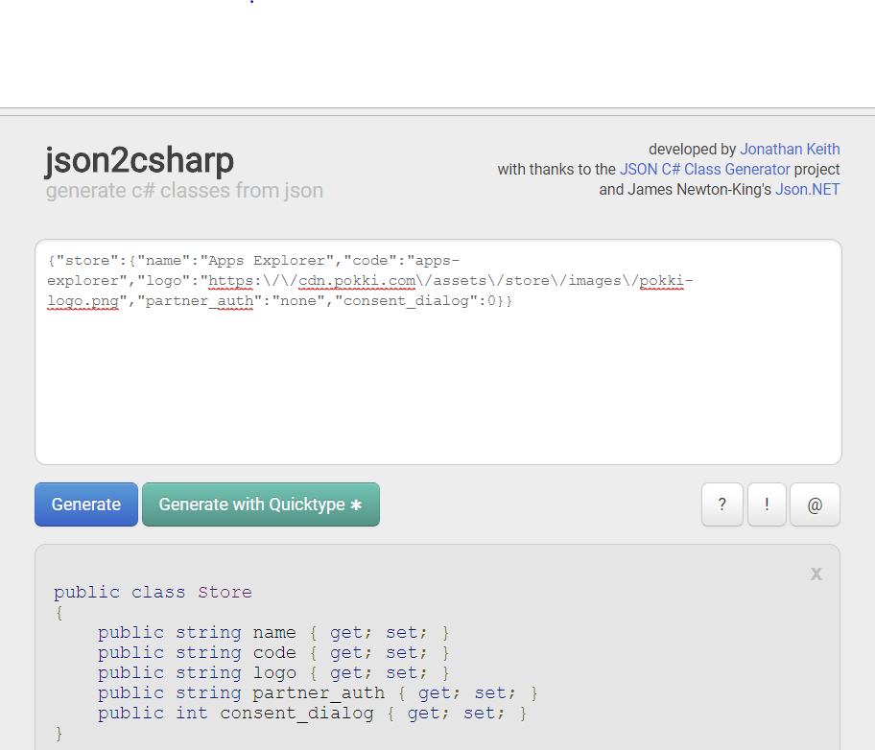Select the Store class name in the output
875x750 pixels.
click(225, 592)
